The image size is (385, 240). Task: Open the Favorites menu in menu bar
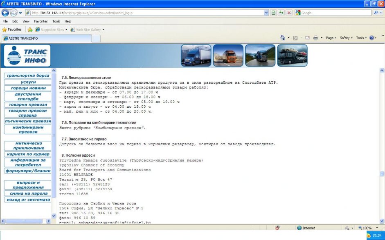click(41, 21)
